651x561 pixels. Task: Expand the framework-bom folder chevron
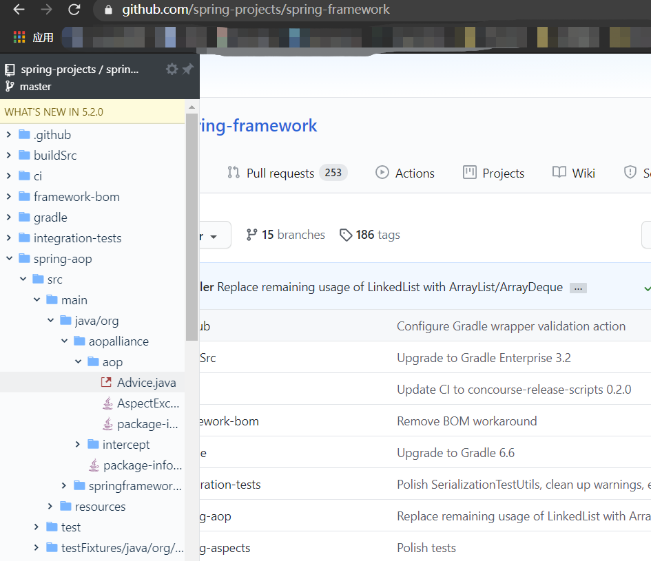click(9, 196)
